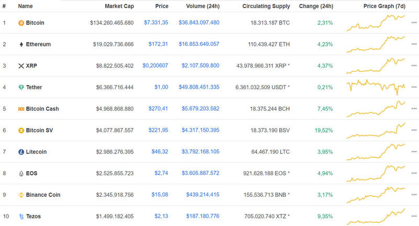Sort by Circulating Supply column header
The width and height of the screenshot is (419, 226).
coord(266,6)
